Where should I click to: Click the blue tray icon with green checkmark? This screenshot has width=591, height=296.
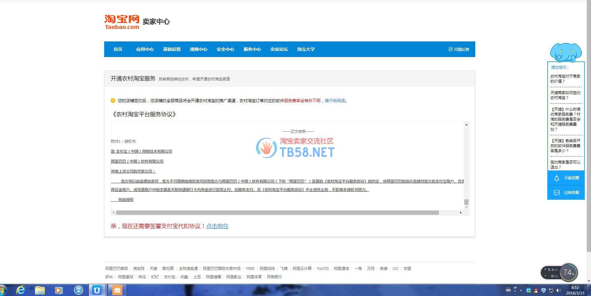[x=529, y=290]
